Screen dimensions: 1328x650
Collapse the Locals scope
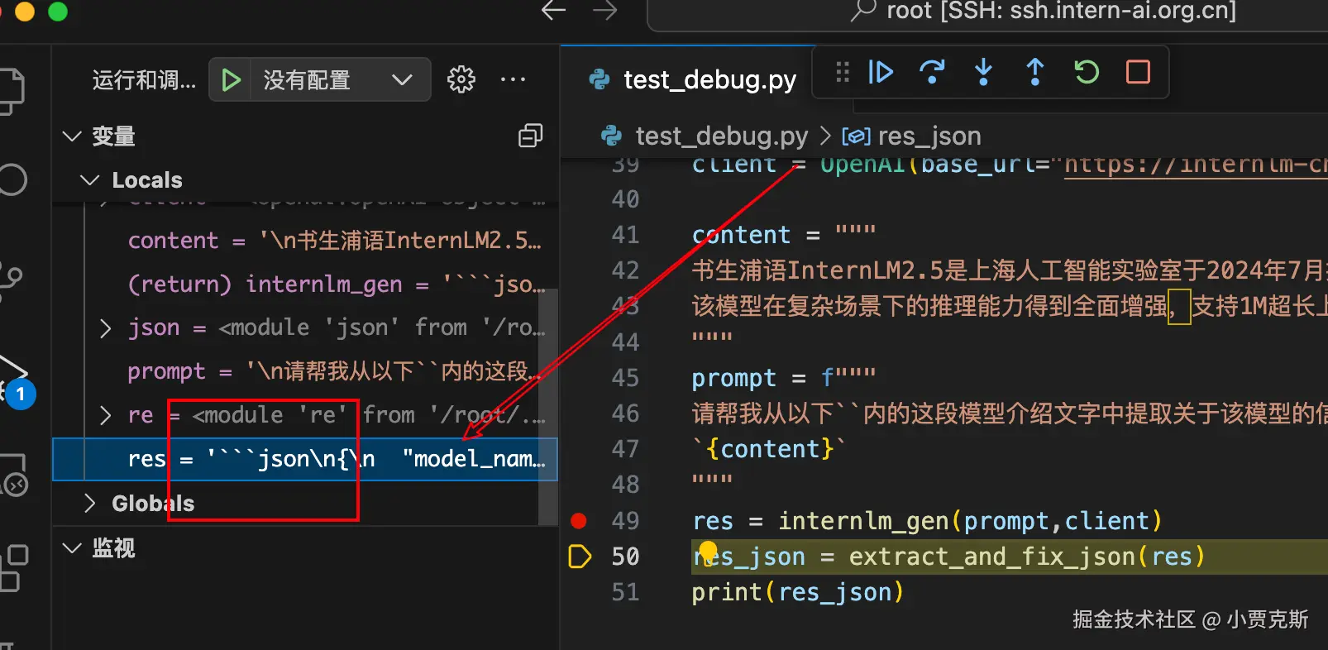[x=89, y=179]
